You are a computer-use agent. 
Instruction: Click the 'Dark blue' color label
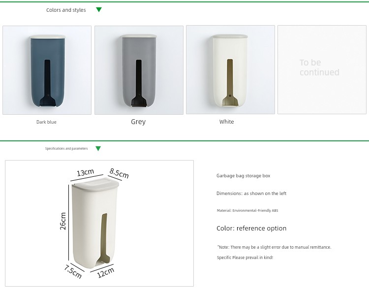pos(46,122)
